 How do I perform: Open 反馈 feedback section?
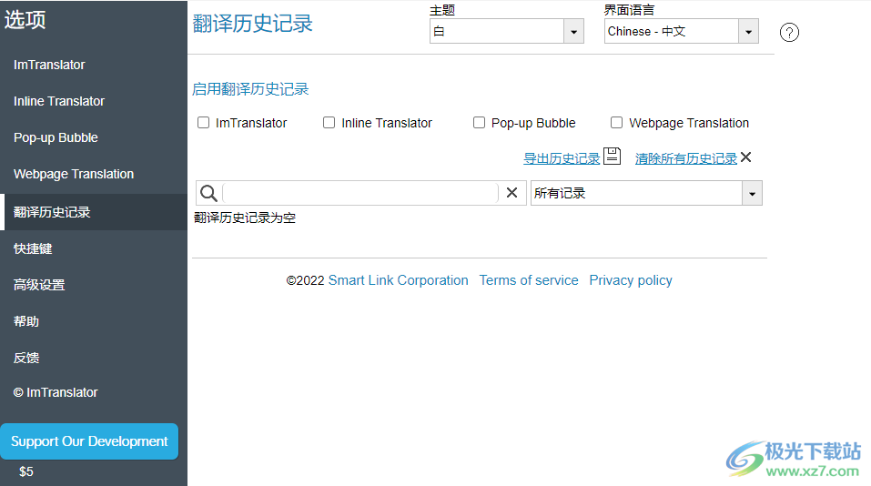(26, 358)
